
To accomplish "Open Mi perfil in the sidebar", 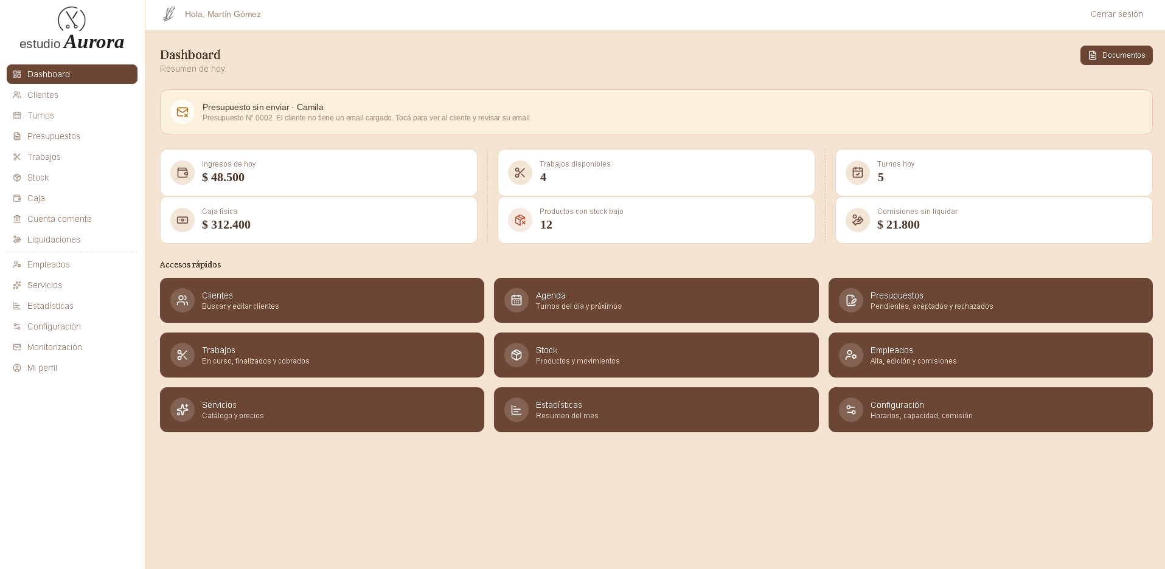I will pyautogui.click(x=72, y=368).
